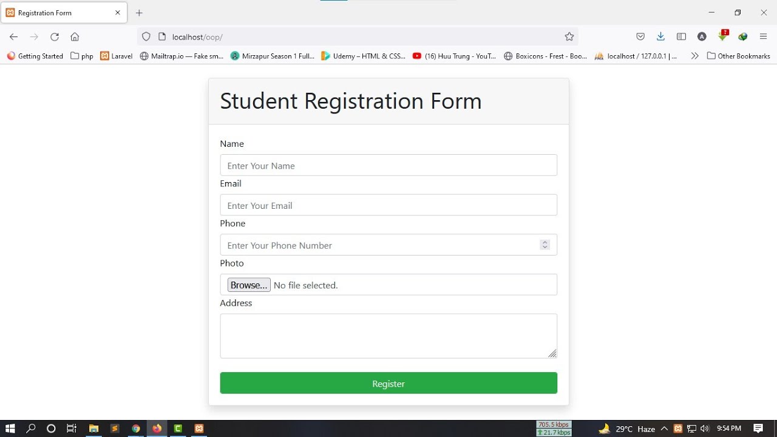Focus the Enter Your Name field
The width and height of the screenshot is (777, 437).
pyautogui.click(x=388, y=165)
